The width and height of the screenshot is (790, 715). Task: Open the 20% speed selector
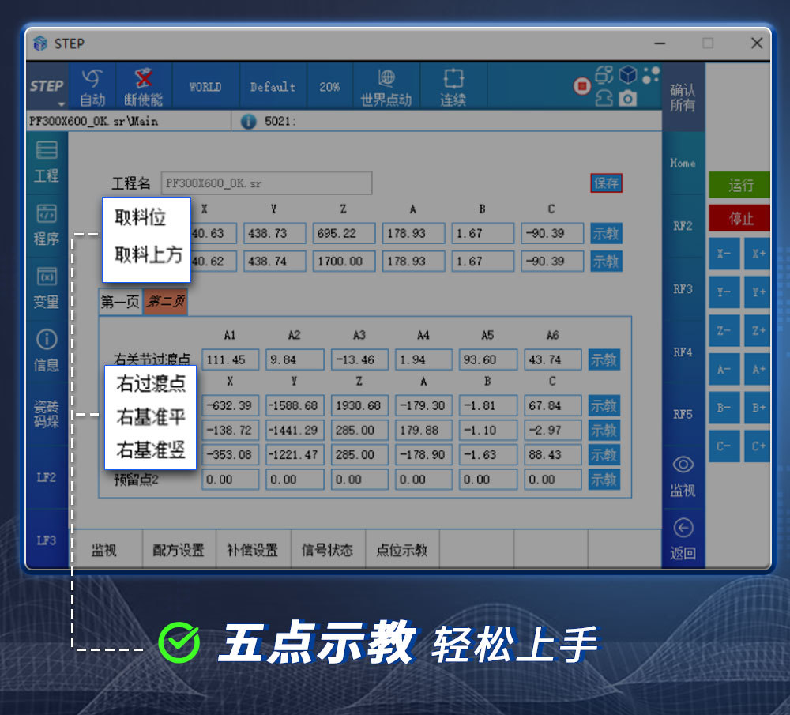tap(329, 85)
